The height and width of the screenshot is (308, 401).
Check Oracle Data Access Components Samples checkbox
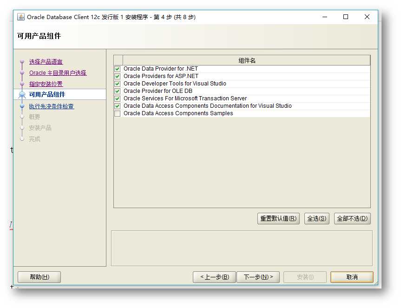tap(118, 113)
